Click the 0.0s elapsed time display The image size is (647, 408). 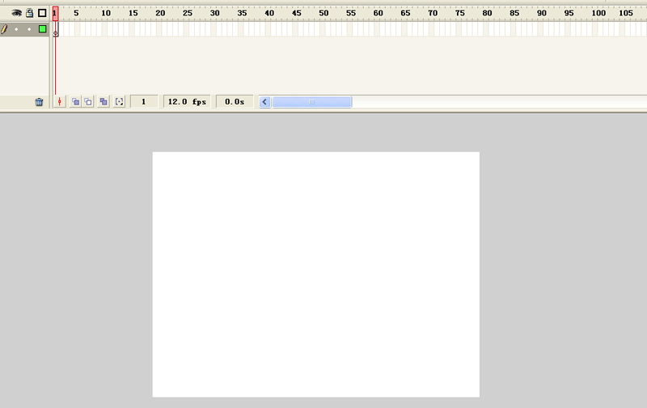(235, 101)
